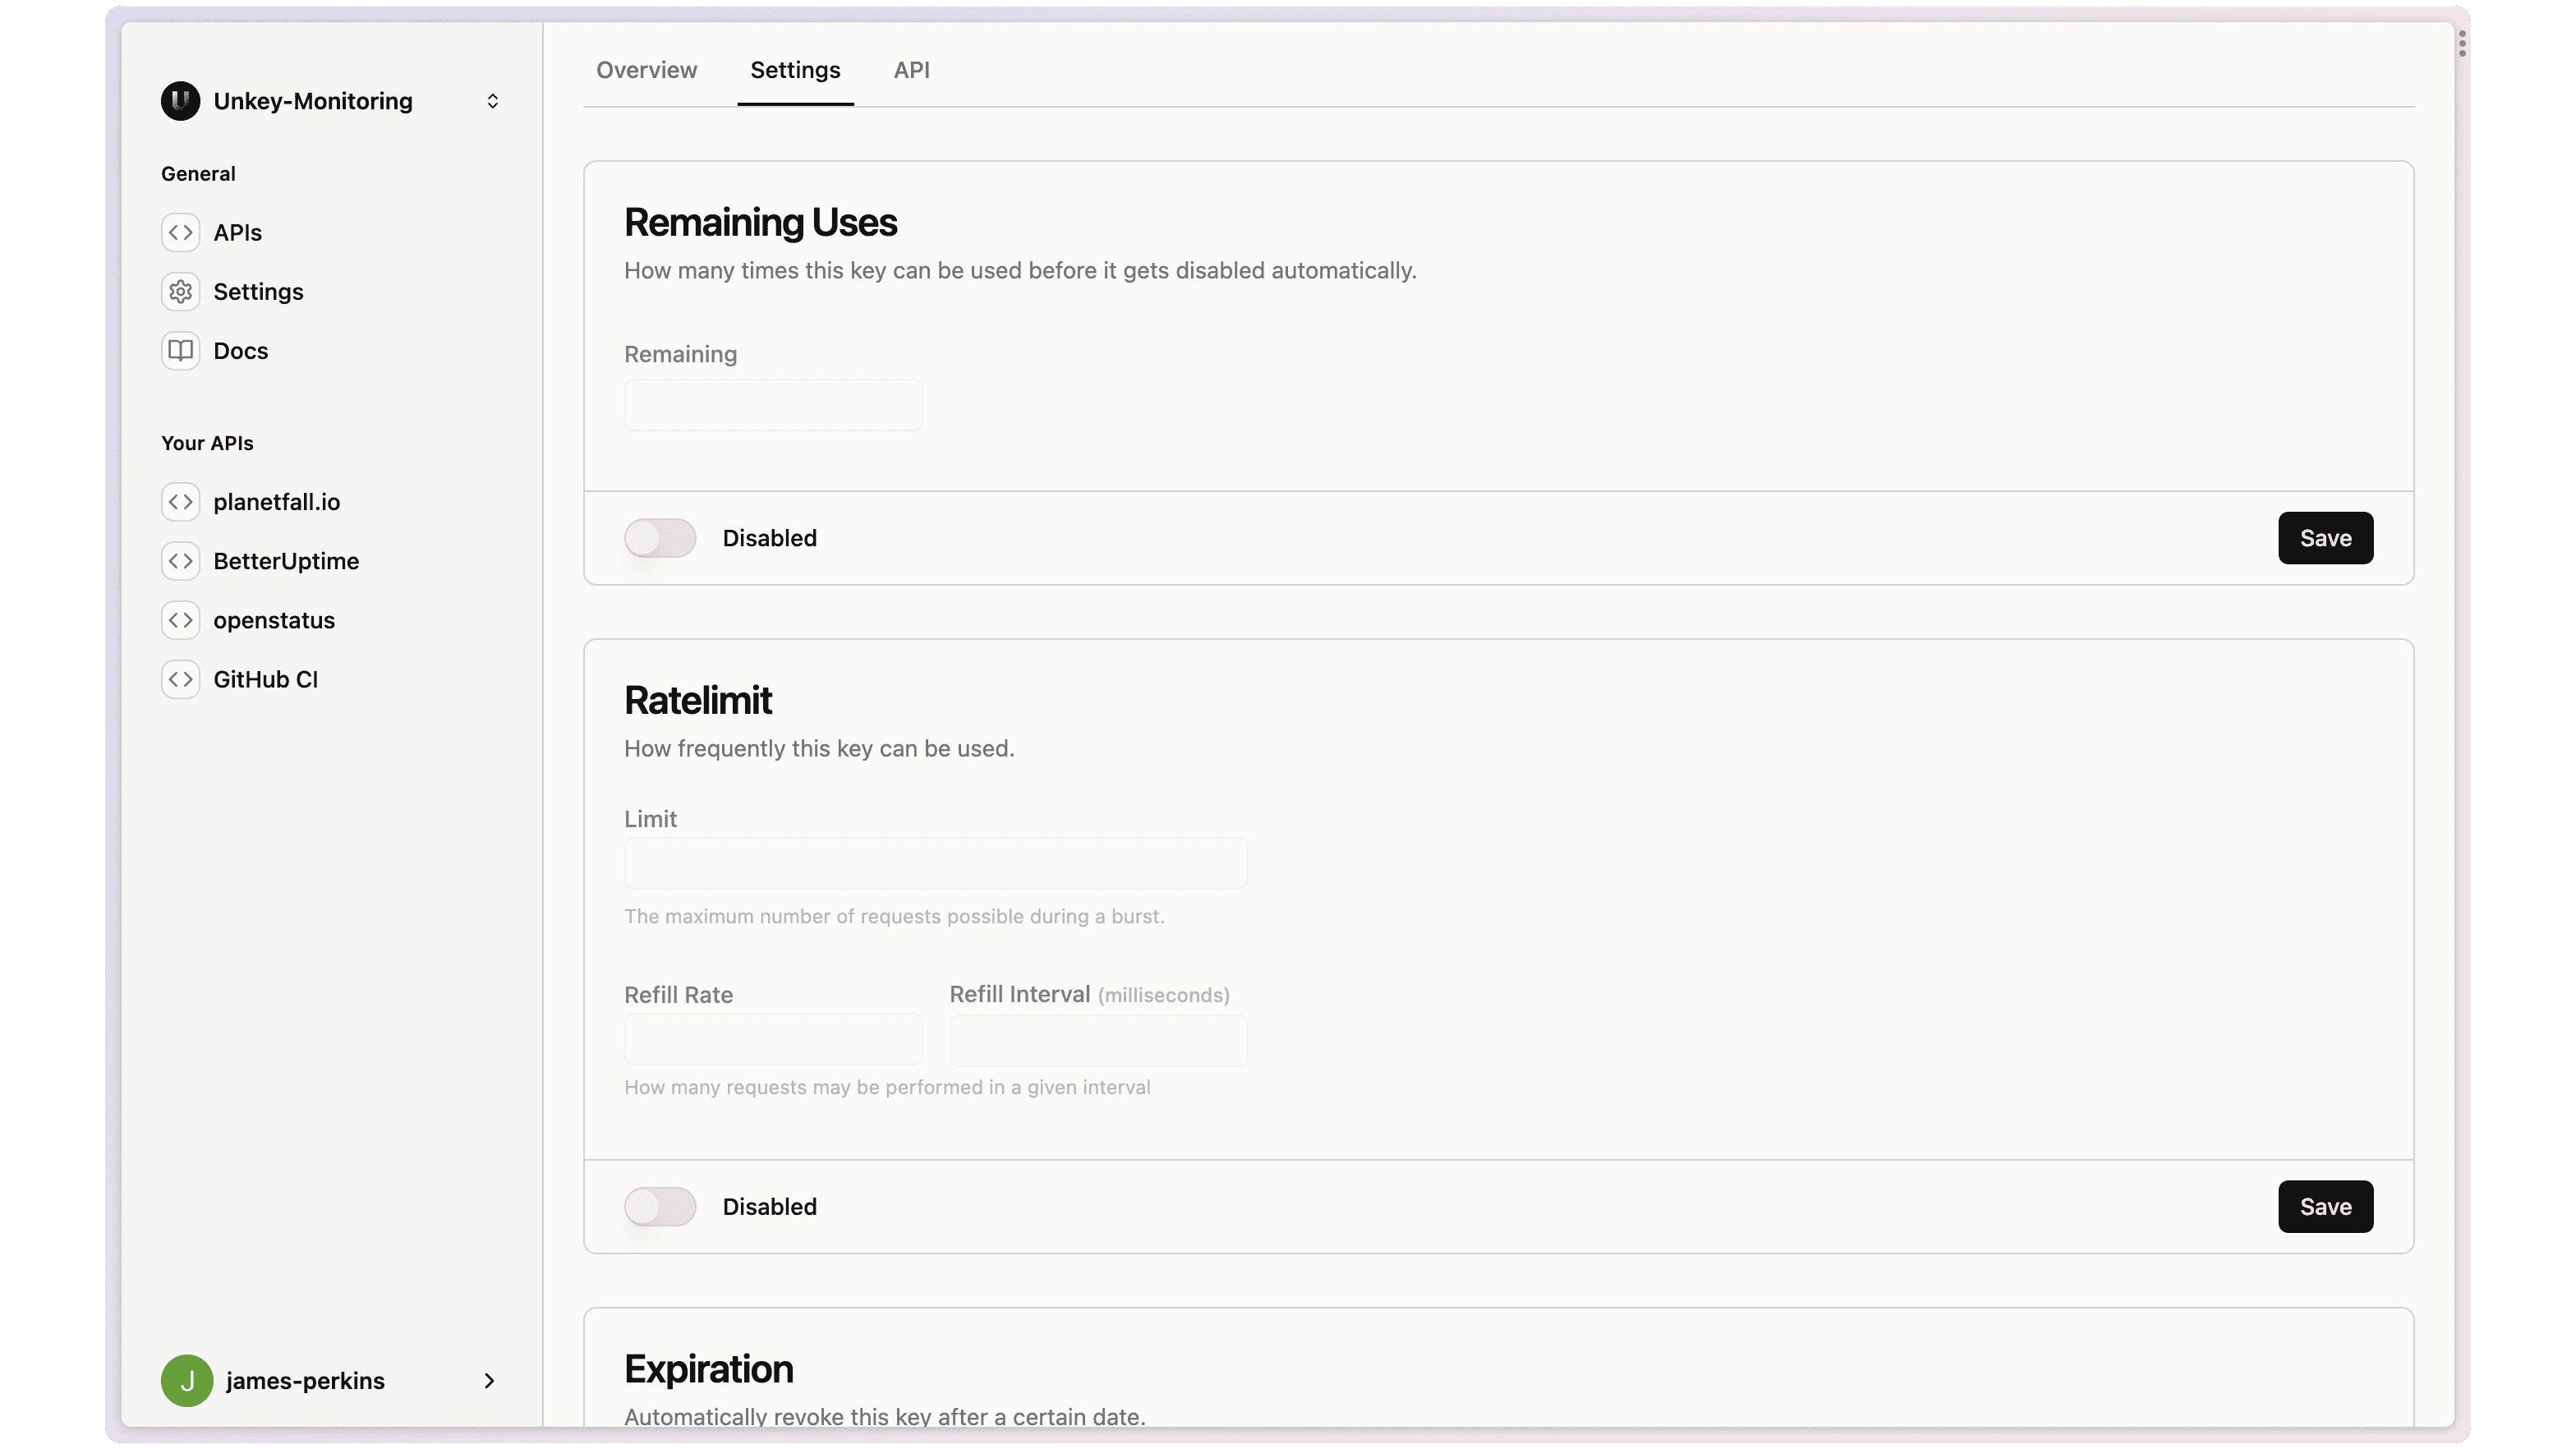Image resolution: width=2576 pixels, height=1449 pixels.
Task: Save the Ratelimit settings
Action: [x=2325, y=1206]
